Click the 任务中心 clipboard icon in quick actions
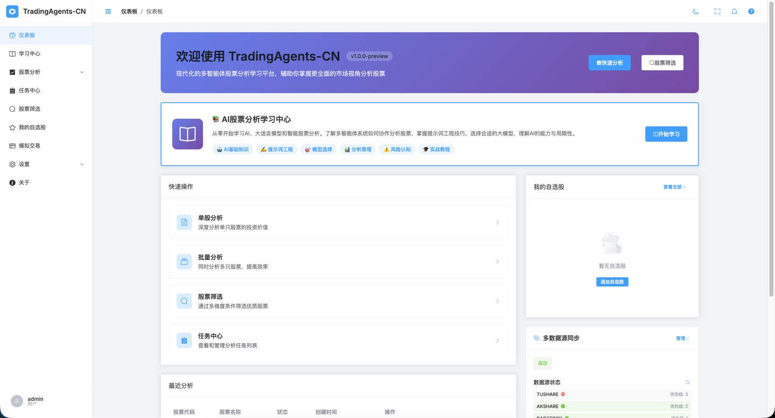The image size is (775, 418). pyautogui.click(x=184, y=341)
